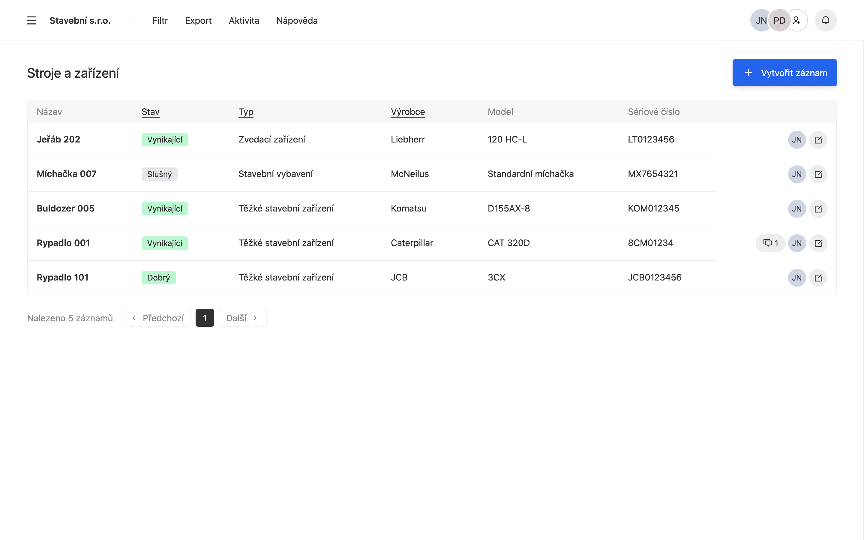Click the 120 HC-L model cell

click(x=507, y=139)
